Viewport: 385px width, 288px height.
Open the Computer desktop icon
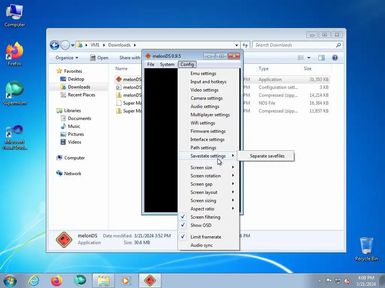click(15, 15)
